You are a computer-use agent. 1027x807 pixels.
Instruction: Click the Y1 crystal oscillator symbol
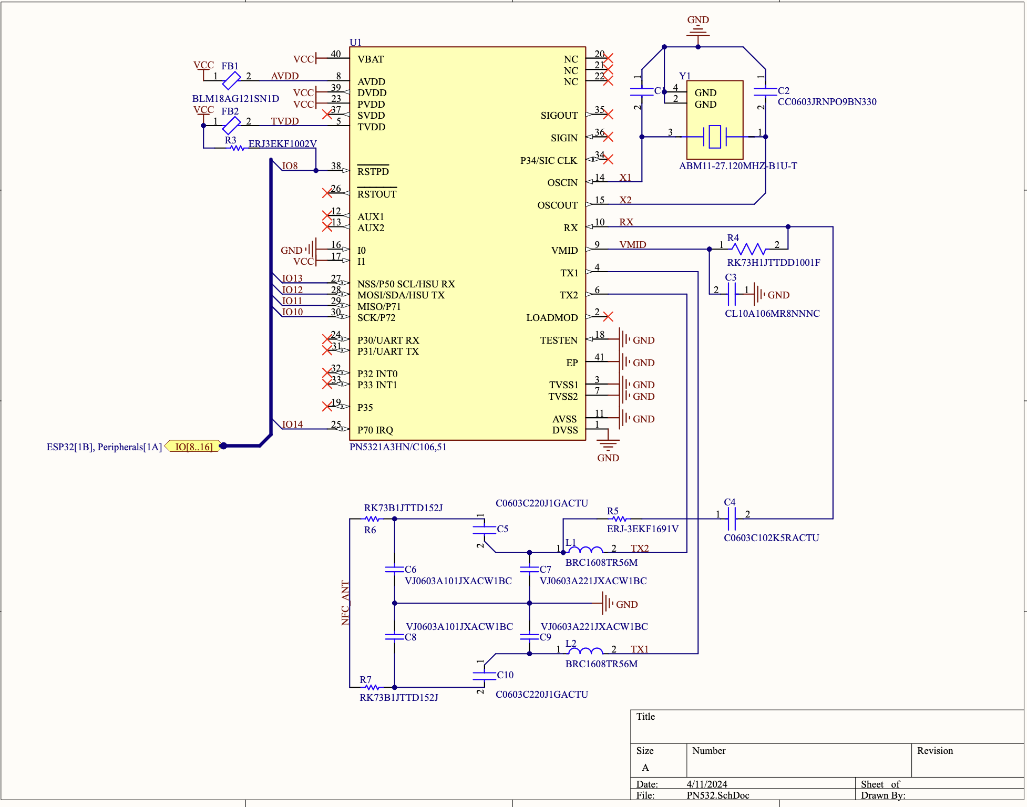point(714,137)
